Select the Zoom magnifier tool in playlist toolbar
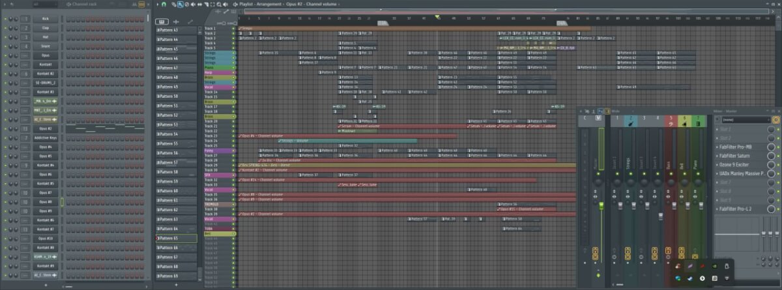 tap(220, 4)
